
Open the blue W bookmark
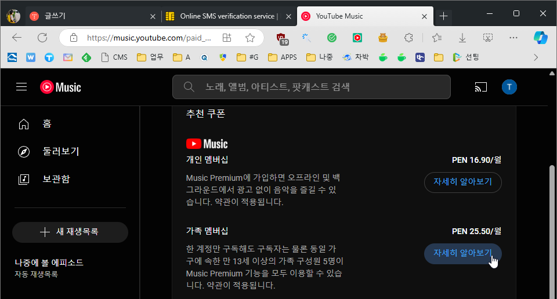point(31,57)
